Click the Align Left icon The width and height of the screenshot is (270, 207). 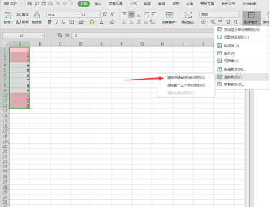(x=124, y=22)
